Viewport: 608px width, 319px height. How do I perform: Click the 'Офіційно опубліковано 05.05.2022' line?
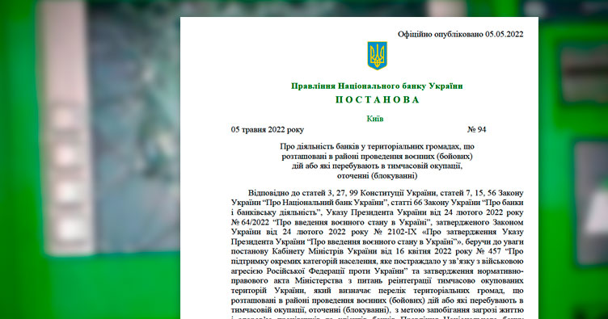point(460,34)
